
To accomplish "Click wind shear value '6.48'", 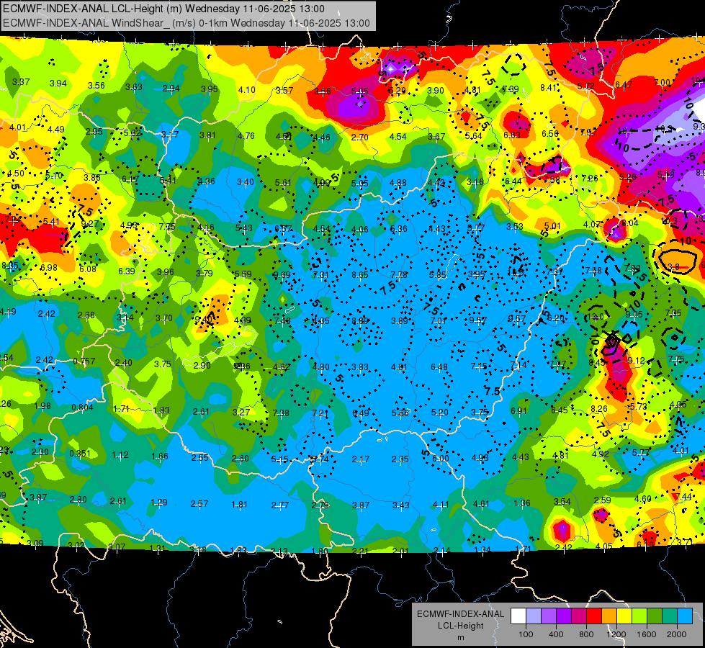I will [x=439, y=367].
